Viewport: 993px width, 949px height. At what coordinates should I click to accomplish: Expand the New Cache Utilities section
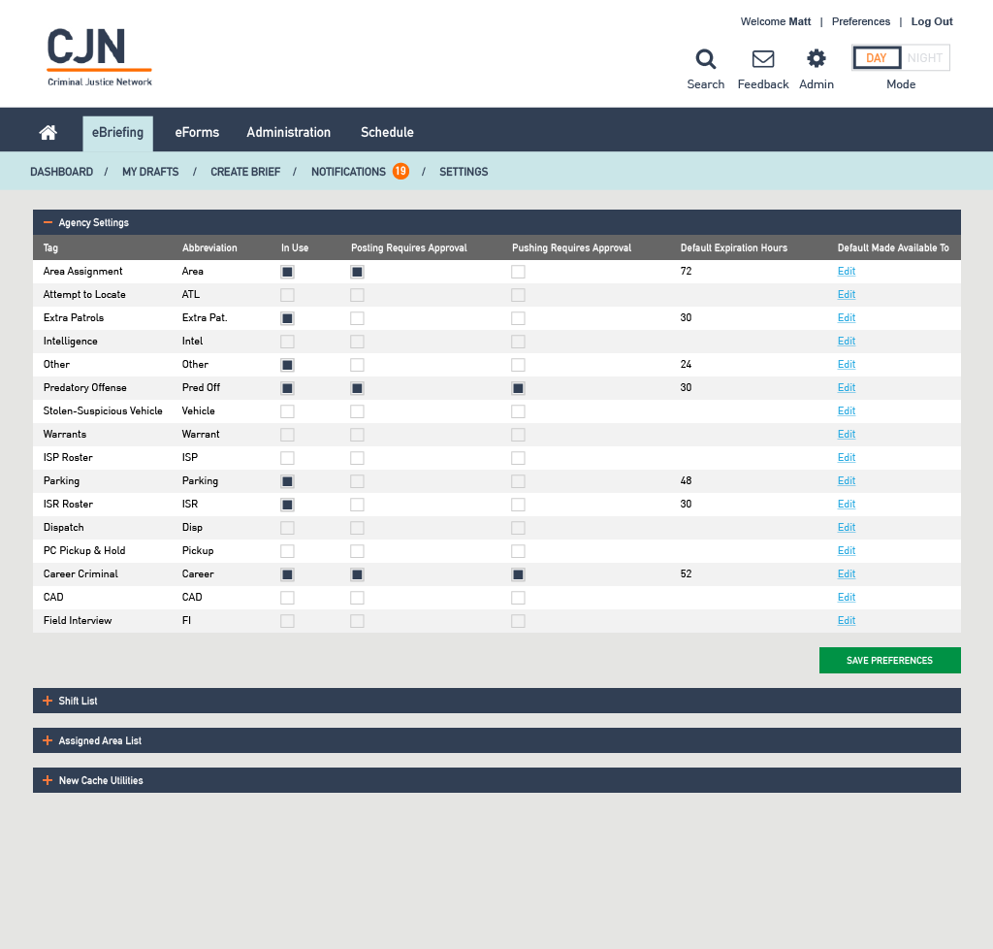click(47, 780)
